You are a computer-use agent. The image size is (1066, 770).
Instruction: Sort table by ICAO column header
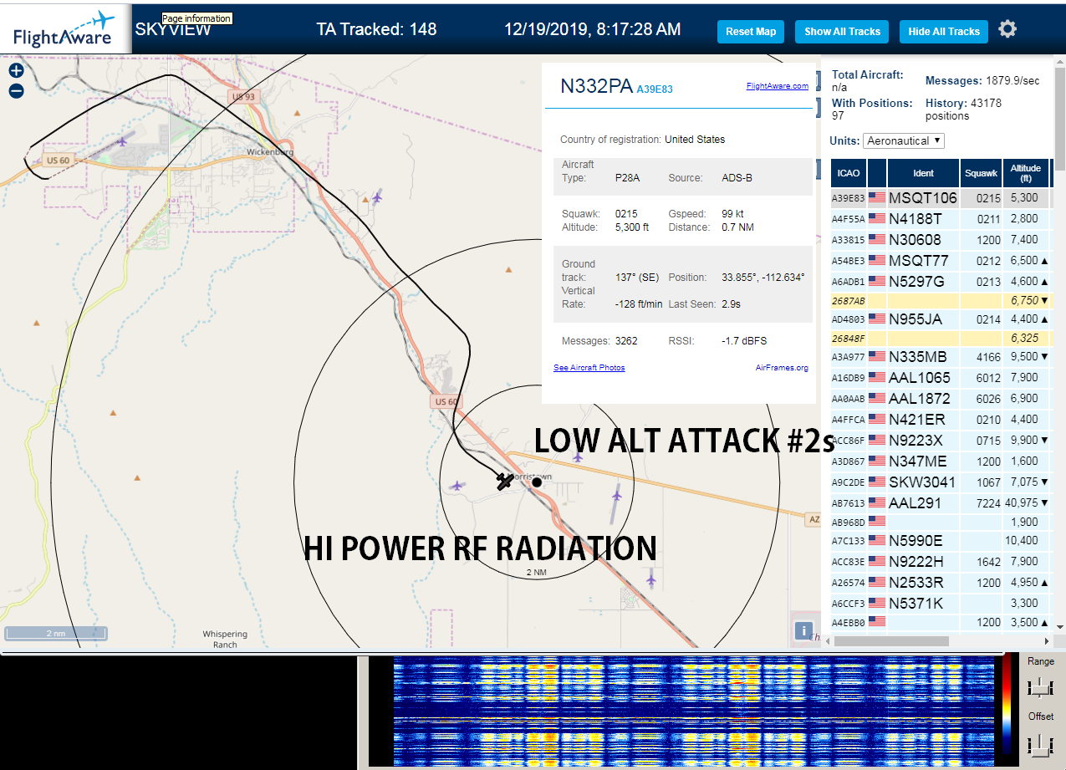pos(849,173)
